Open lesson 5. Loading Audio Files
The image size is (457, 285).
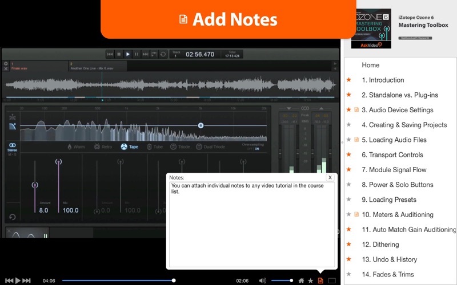394,140
